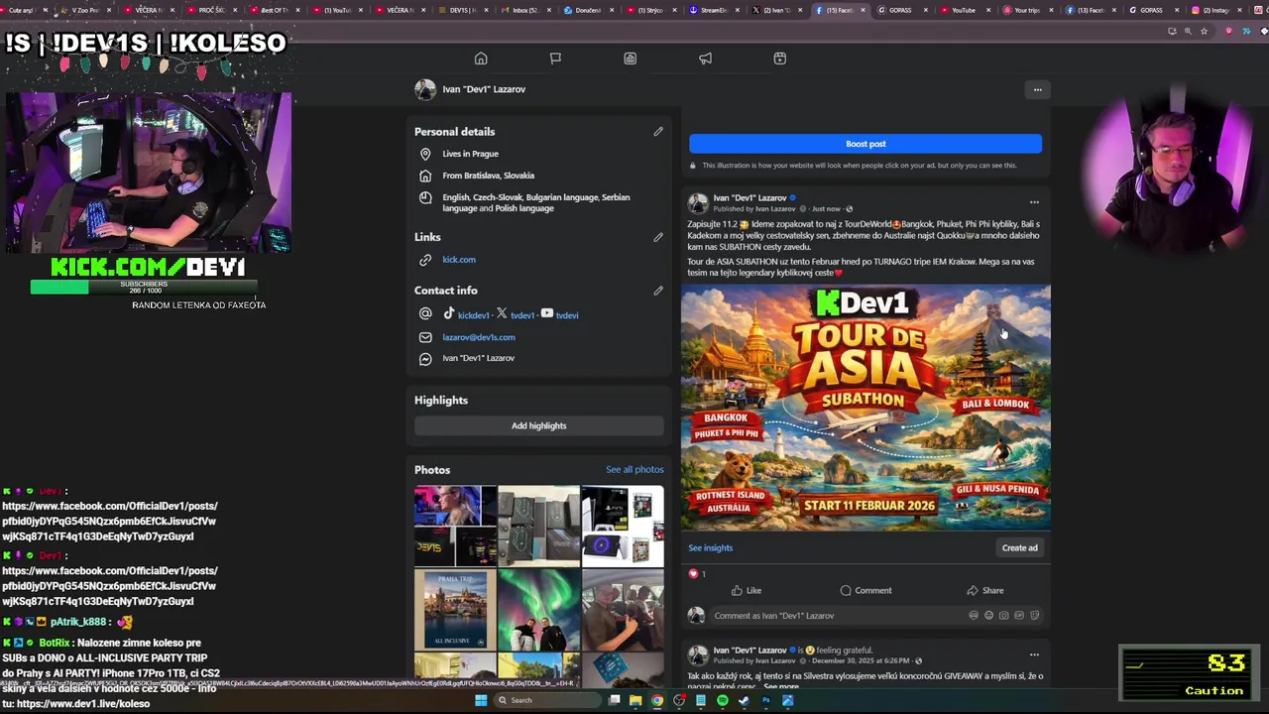Open the profile avatar beside Ivan "Dev1" Lazarov header
Viewport: 1269px width, 714px height.
pos(425,89)
